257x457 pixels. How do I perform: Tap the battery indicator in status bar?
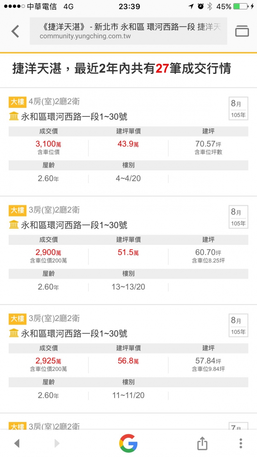tap(241, 6)
